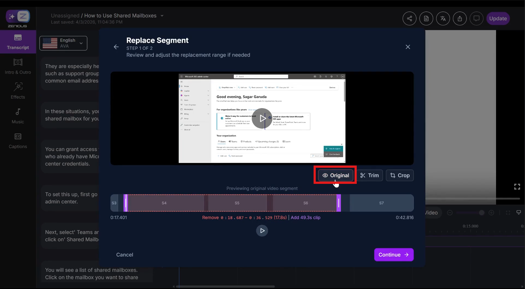Toggle the Crop mode
The height and width of the screenshot is (289, 525).
coord(400,175)
